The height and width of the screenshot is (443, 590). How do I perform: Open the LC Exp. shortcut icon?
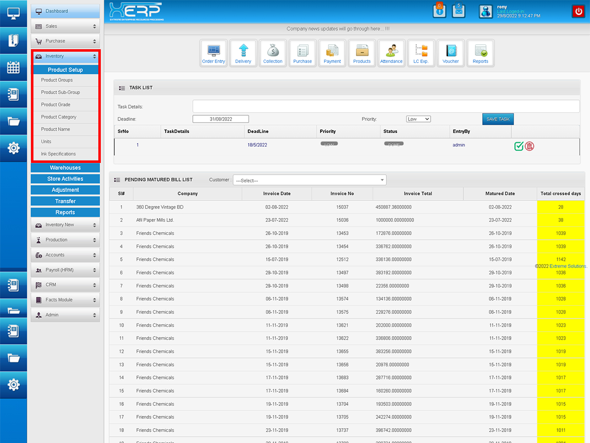point(421,53)
